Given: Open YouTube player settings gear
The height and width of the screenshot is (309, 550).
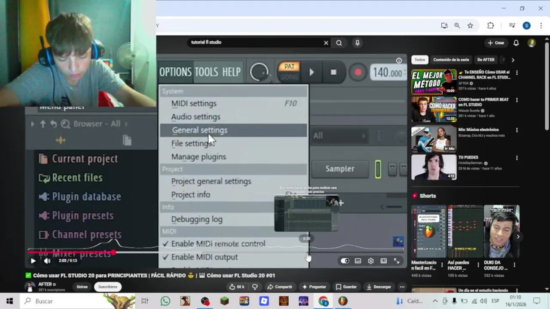Looking at the screenshot, I should [x=371, y=261].
